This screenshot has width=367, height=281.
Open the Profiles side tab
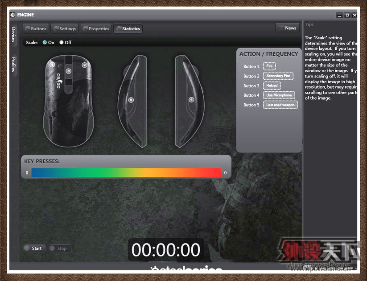[13, 65]
